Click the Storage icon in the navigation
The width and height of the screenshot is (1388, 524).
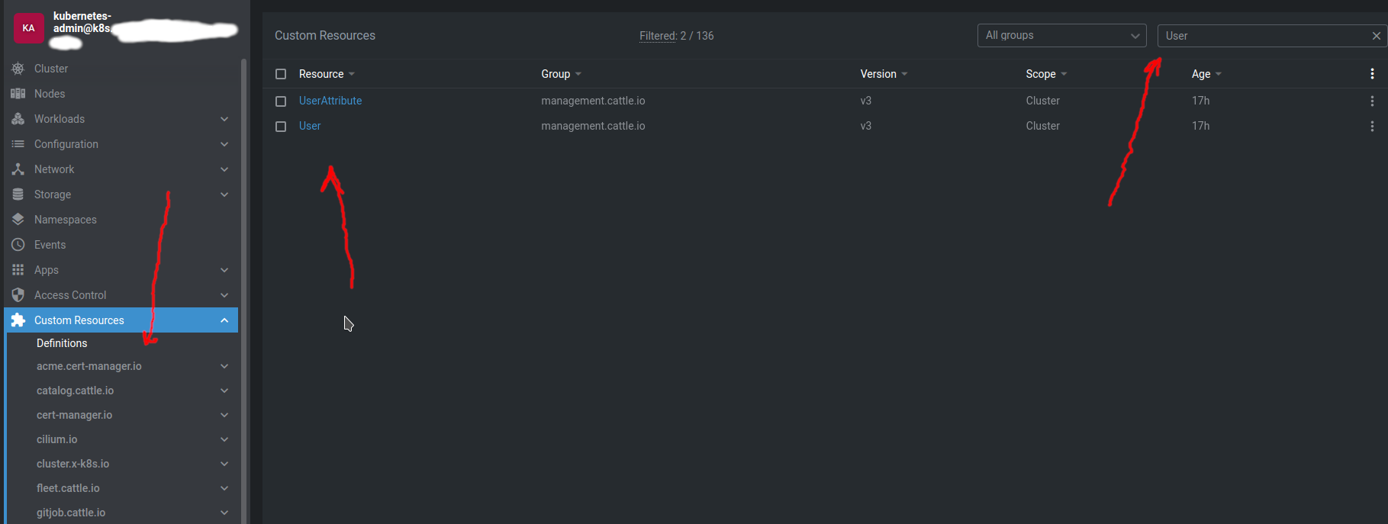18,194
